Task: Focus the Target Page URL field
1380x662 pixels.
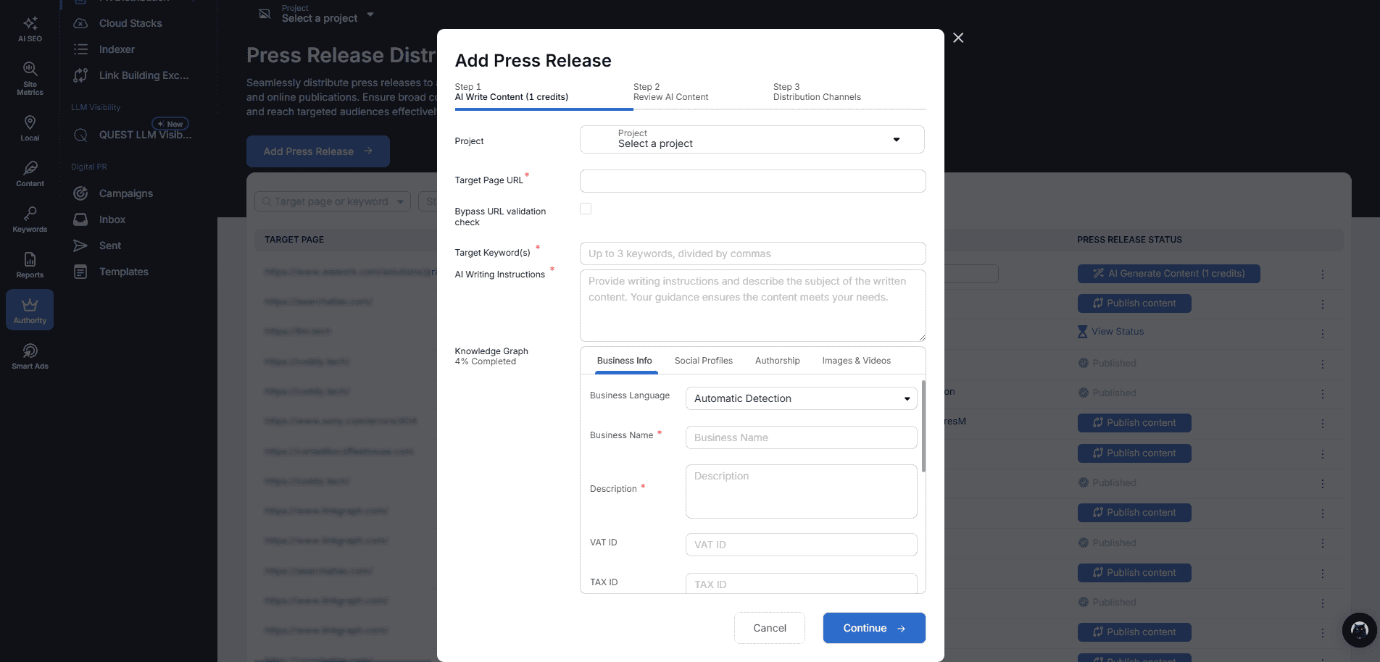Action: pyautogui.click(x=752, y=181)
